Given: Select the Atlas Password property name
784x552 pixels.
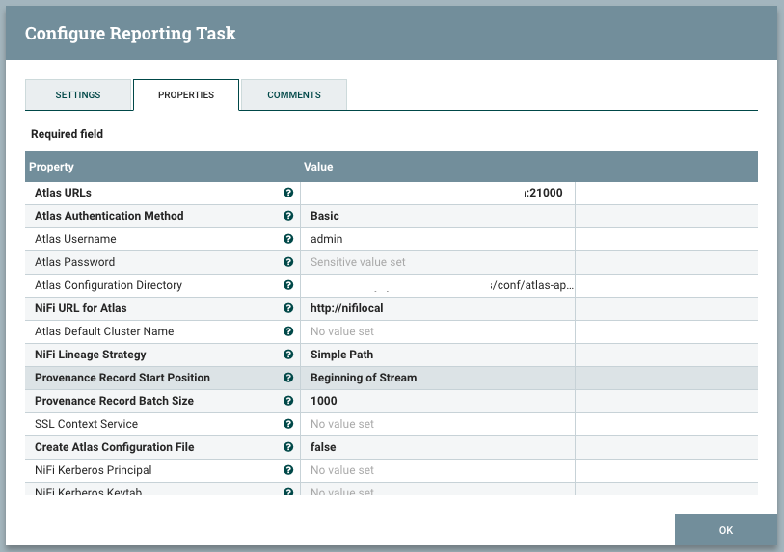Looking at the screenshot, I should click(74, 262).
